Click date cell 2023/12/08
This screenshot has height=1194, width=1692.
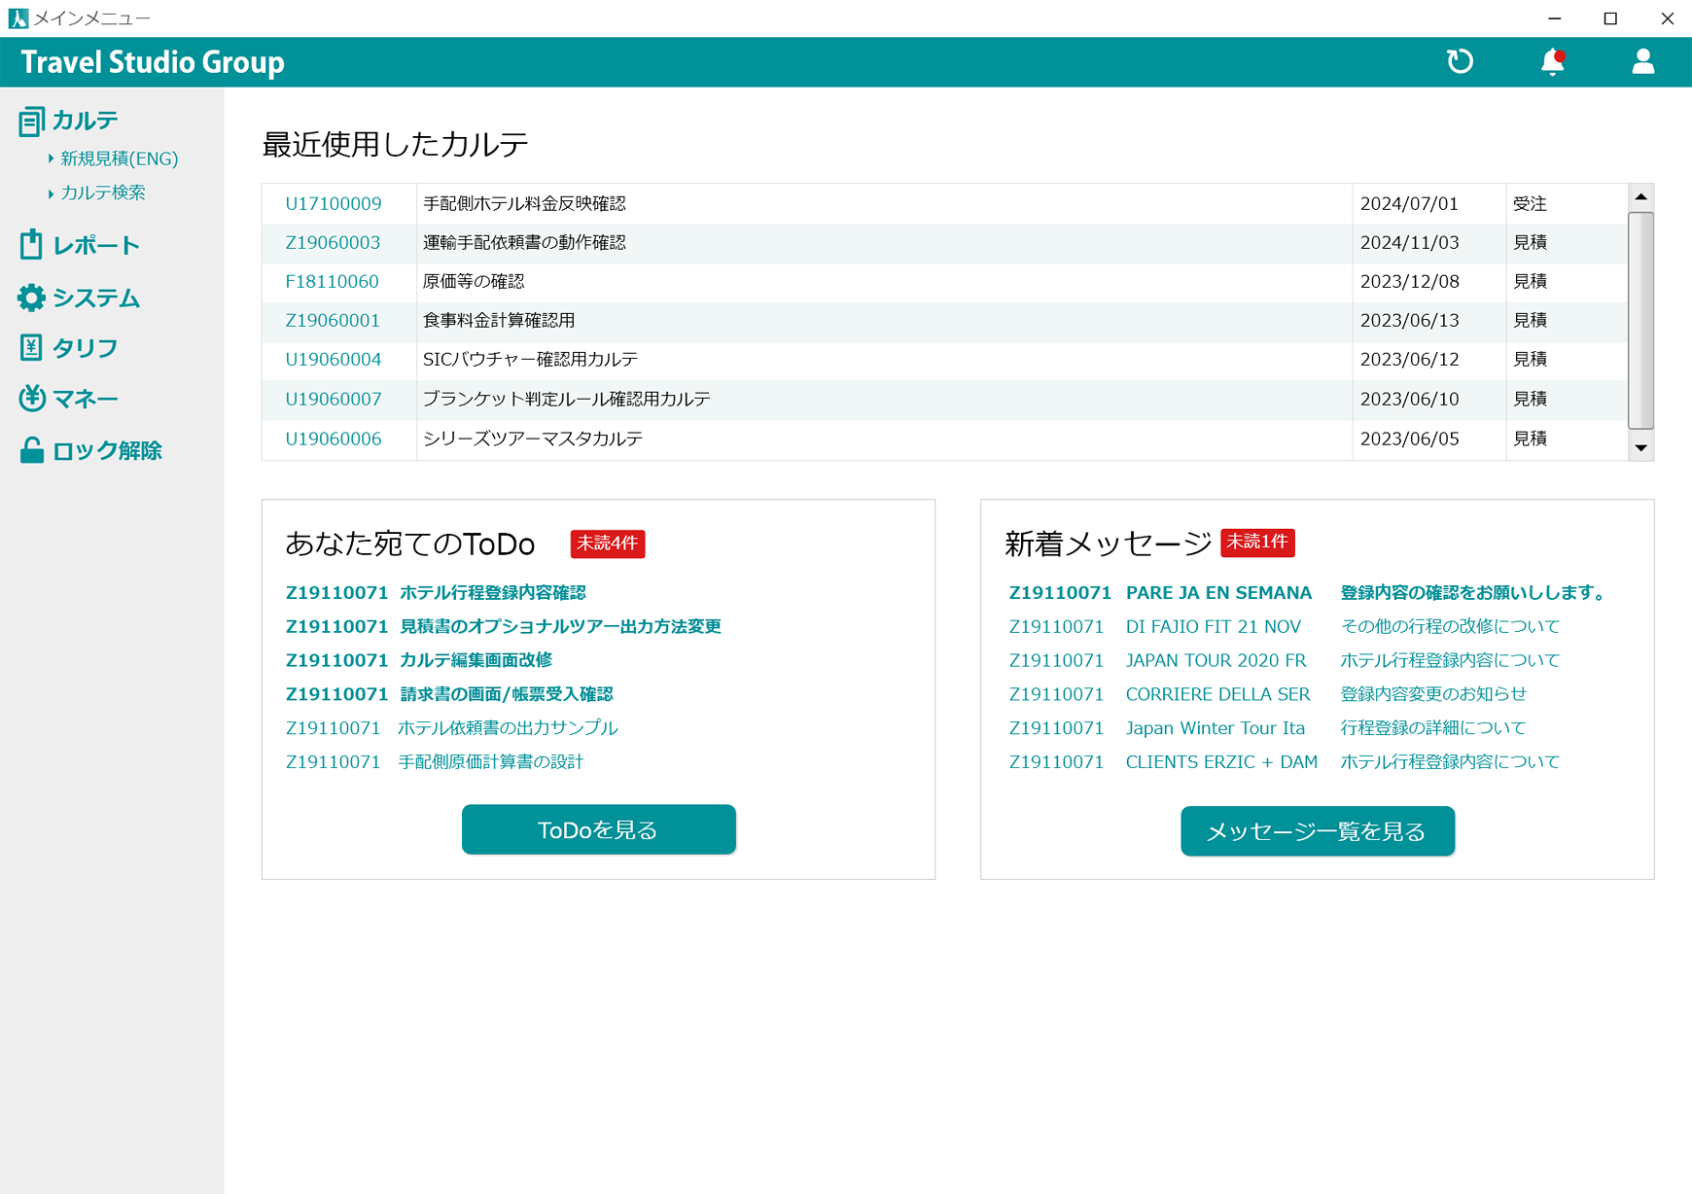point(1409,282)
